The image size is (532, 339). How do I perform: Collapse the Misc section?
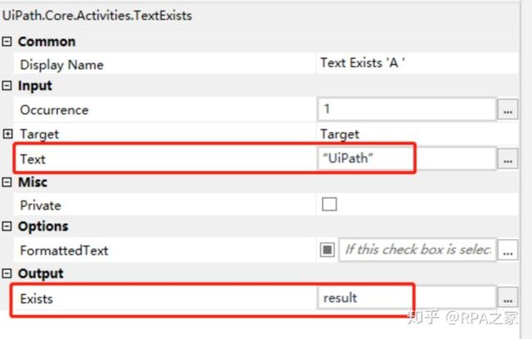click(7, 183)
